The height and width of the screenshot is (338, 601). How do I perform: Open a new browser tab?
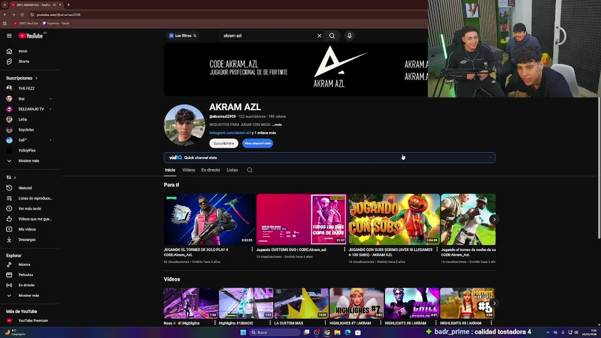click(68, 5)
